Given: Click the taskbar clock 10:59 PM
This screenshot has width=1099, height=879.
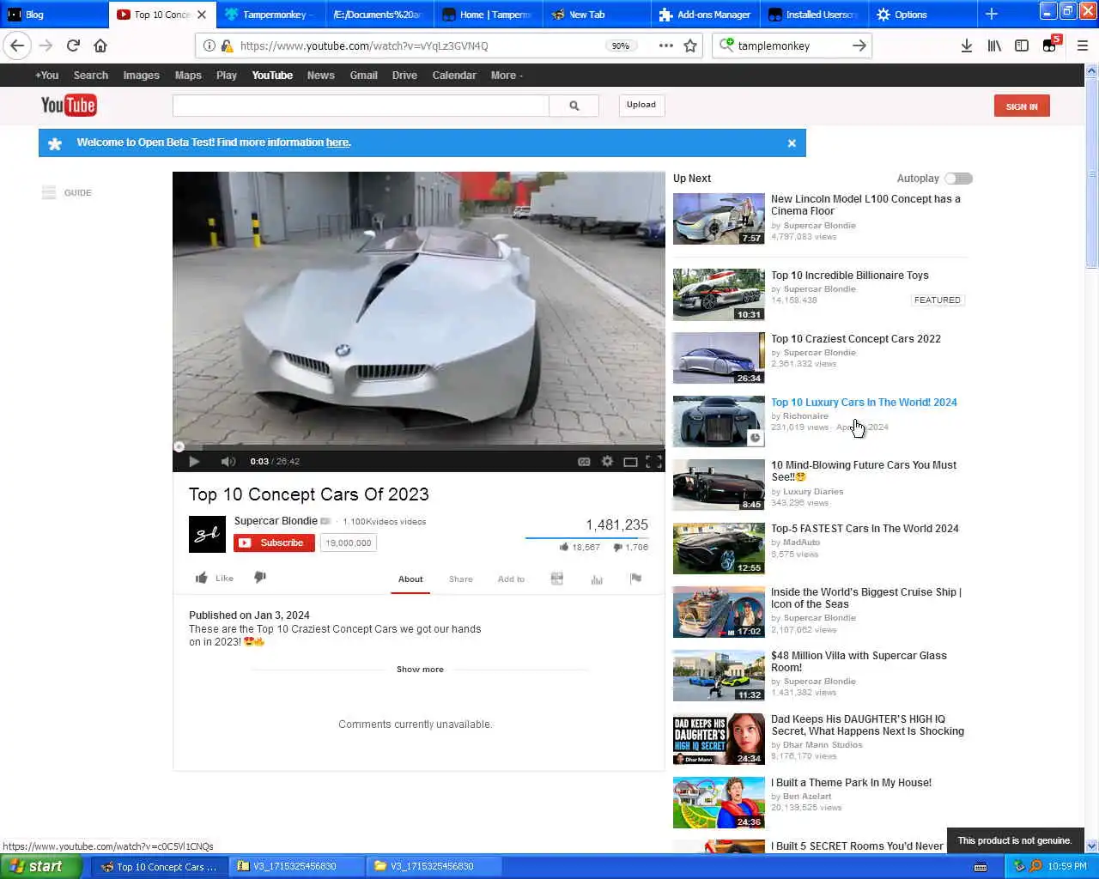Looking at the screenshot, I should click(x=1067, y=866).
